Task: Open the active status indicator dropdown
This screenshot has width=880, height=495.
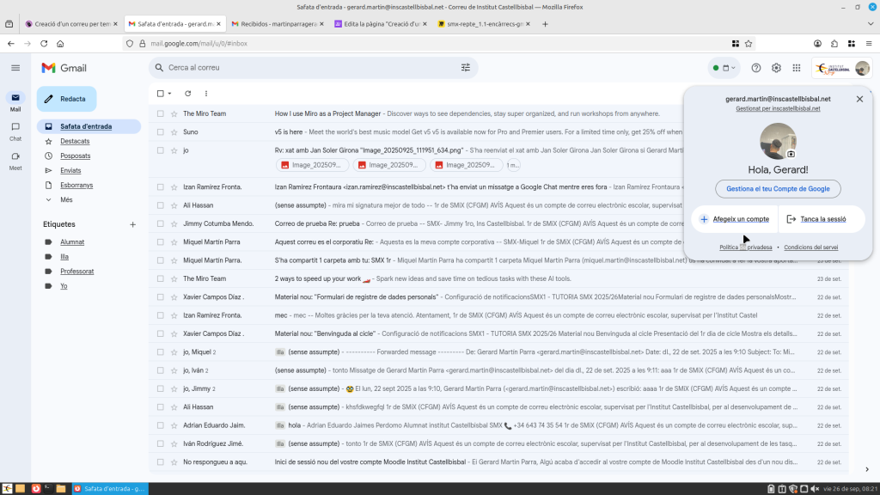Action: (x=724, y=68)
